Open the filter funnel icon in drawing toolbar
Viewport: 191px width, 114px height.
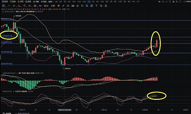[x=96, y=6]
